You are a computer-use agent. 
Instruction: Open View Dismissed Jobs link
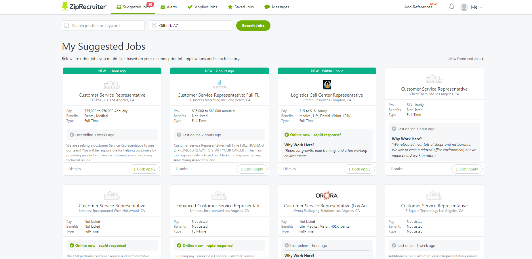[x=466, y=59]
